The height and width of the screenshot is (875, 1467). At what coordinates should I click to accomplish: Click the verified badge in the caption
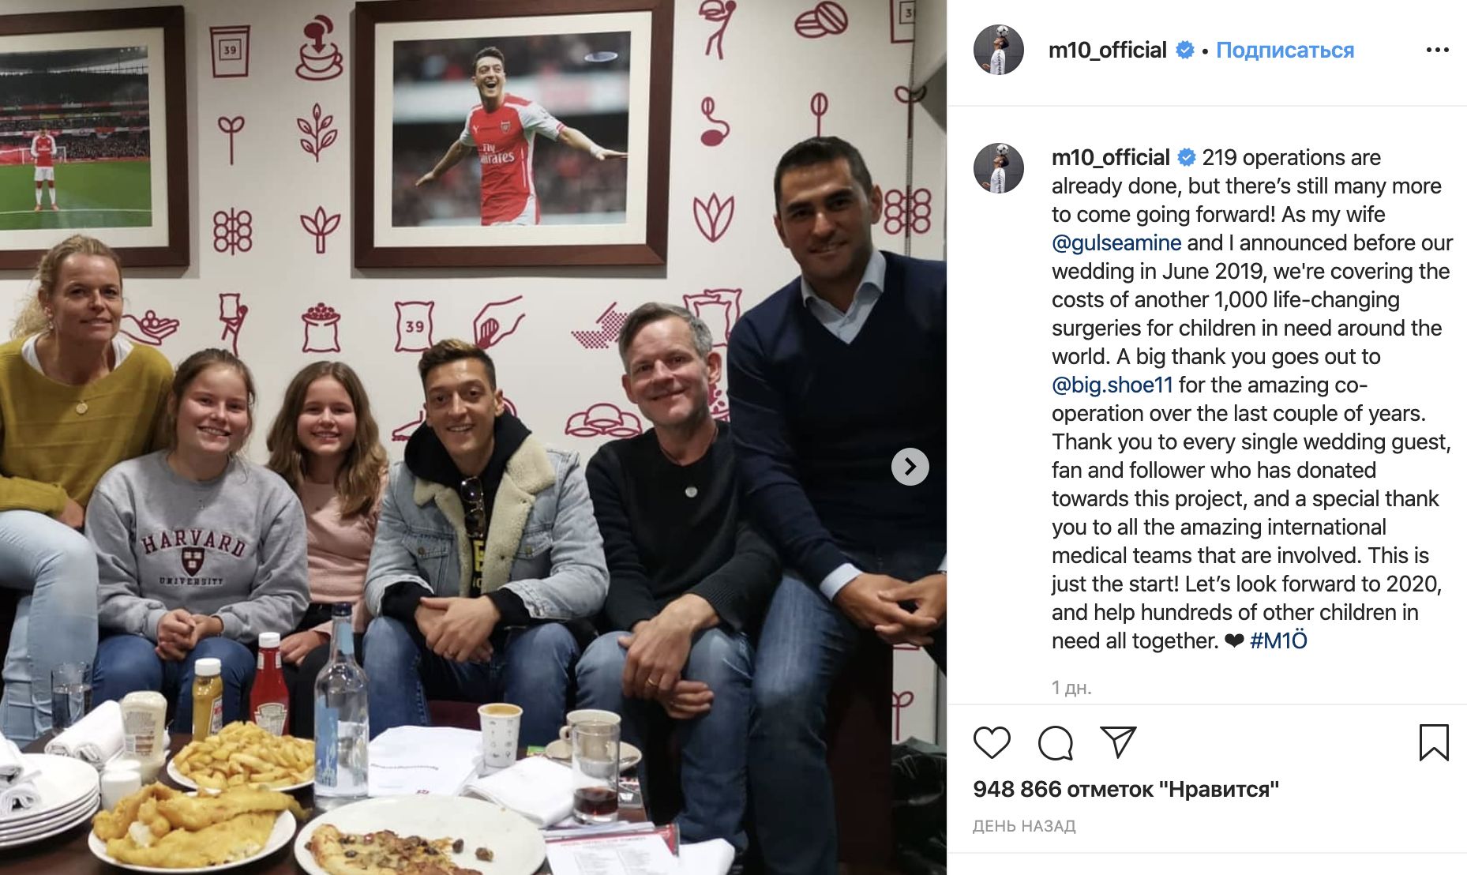1187,157
